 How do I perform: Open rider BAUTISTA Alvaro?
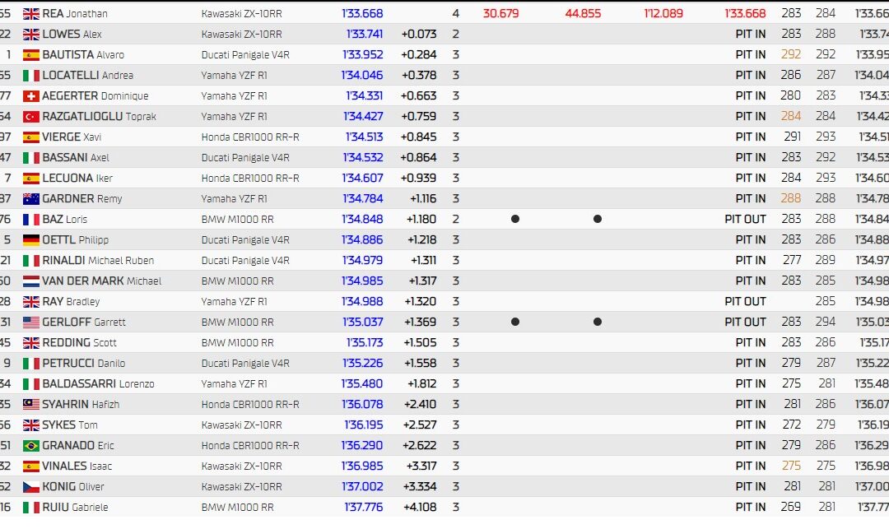point(83,55)
